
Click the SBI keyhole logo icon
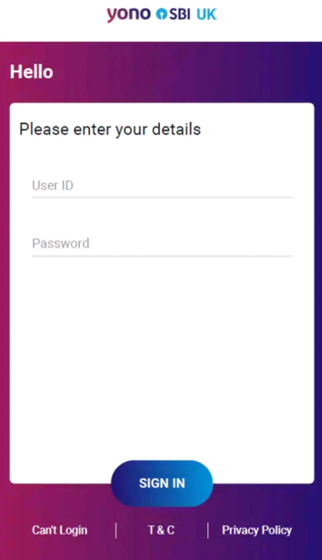pos(161,14)
